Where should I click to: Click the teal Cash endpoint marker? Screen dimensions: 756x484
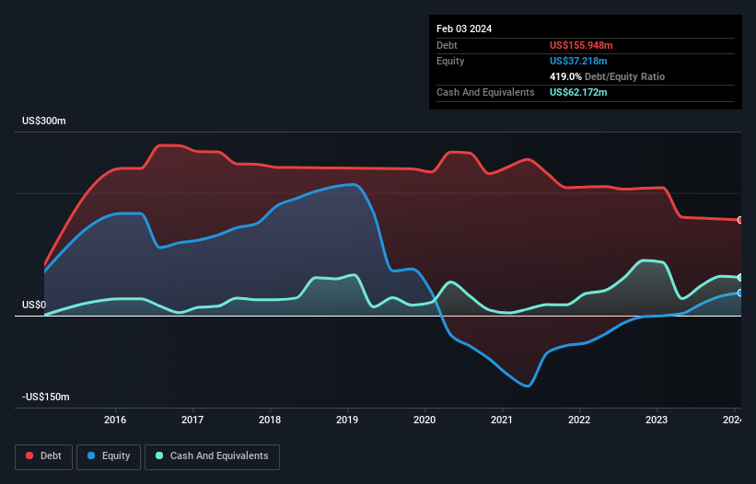click(x=740, y=277)
